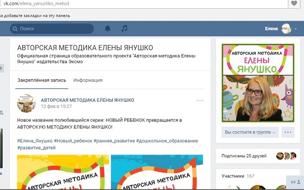Open the yellow post image
The width and height of the screenshot is (304, 190).
63,172
